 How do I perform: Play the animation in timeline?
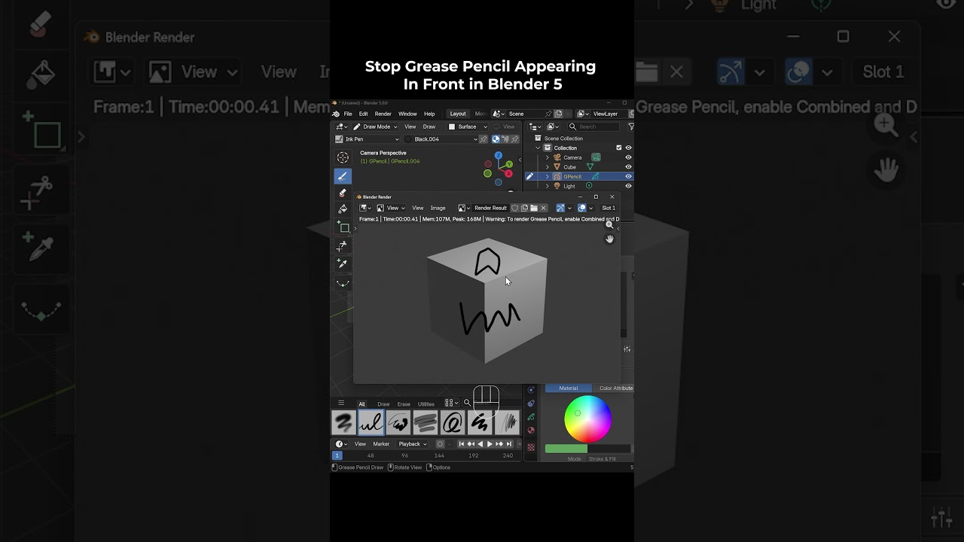(x=490, y=444)
